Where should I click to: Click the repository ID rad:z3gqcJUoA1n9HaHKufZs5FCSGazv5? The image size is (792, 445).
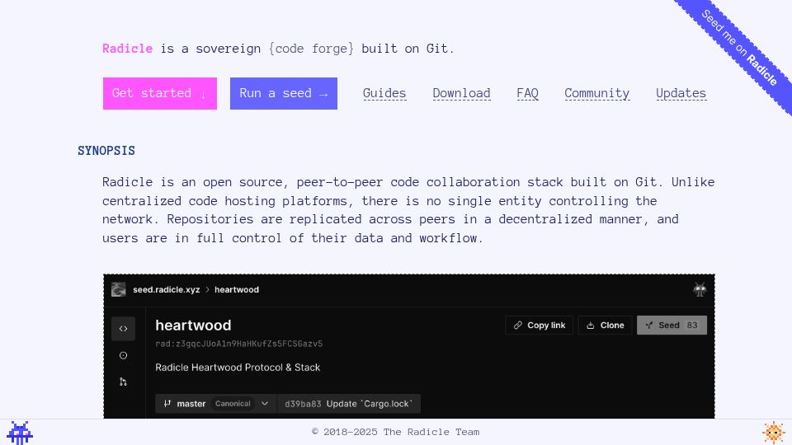coord(239,344)
